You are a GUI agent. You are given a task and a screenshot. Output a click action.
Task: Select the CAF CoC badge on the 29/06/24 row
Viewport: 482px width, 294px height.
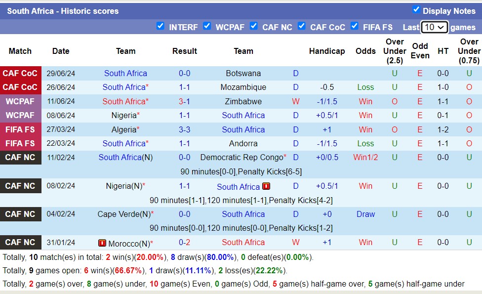point(21,73)
